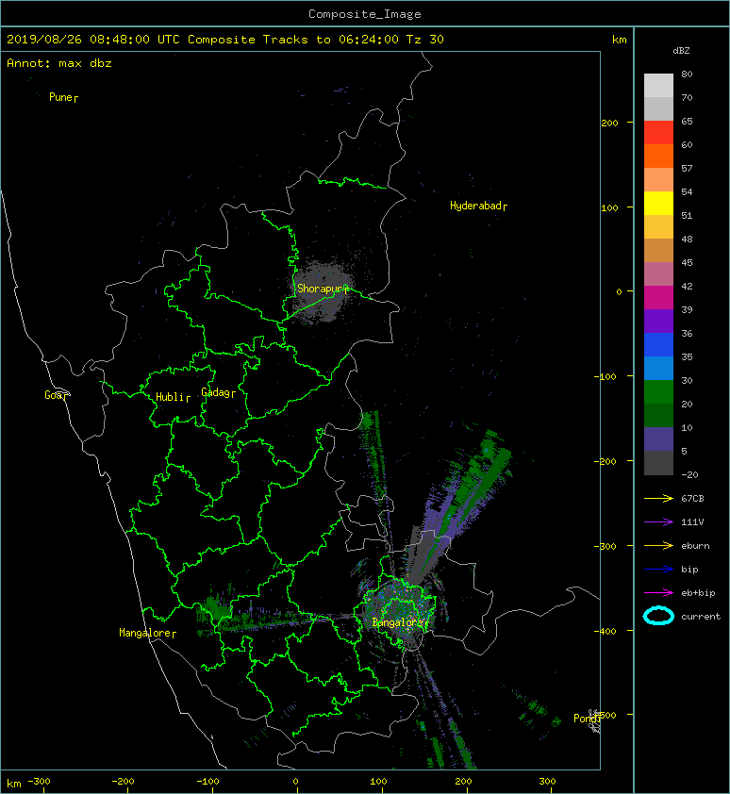Click the -300 tick on the horizontal axis

tap(39, 782)
